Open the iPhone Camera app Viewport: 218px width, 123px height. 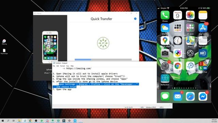tap(165, 53)
